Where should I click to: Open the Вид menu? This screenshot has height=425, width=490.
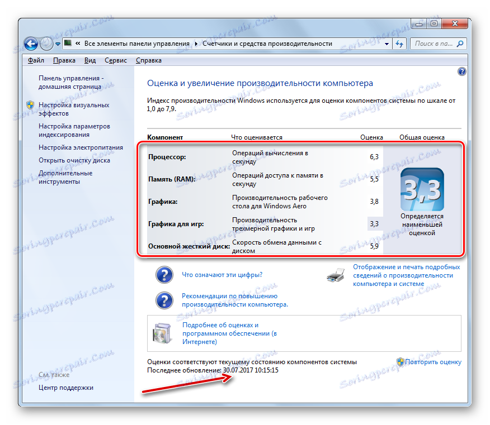(x=90, y=60)
